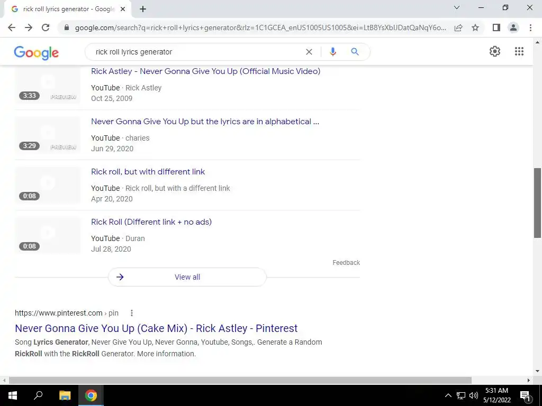Open 'Rick Roll (Different link + no ads)'
This screenshot has height=406, width=542.
(151, 222)
